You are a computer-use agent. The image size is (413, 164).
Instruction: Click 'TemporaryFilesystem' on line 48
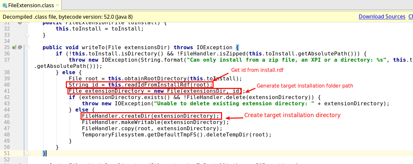(x=113, y=134)
